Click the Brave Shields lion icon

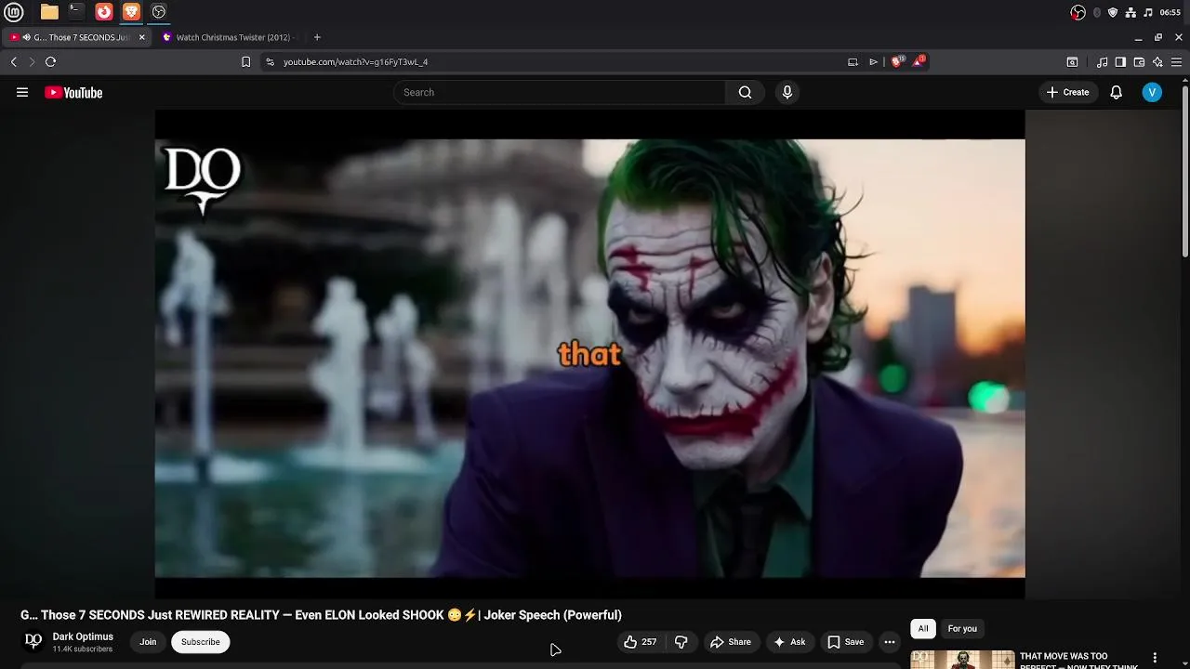click(896, 61)
